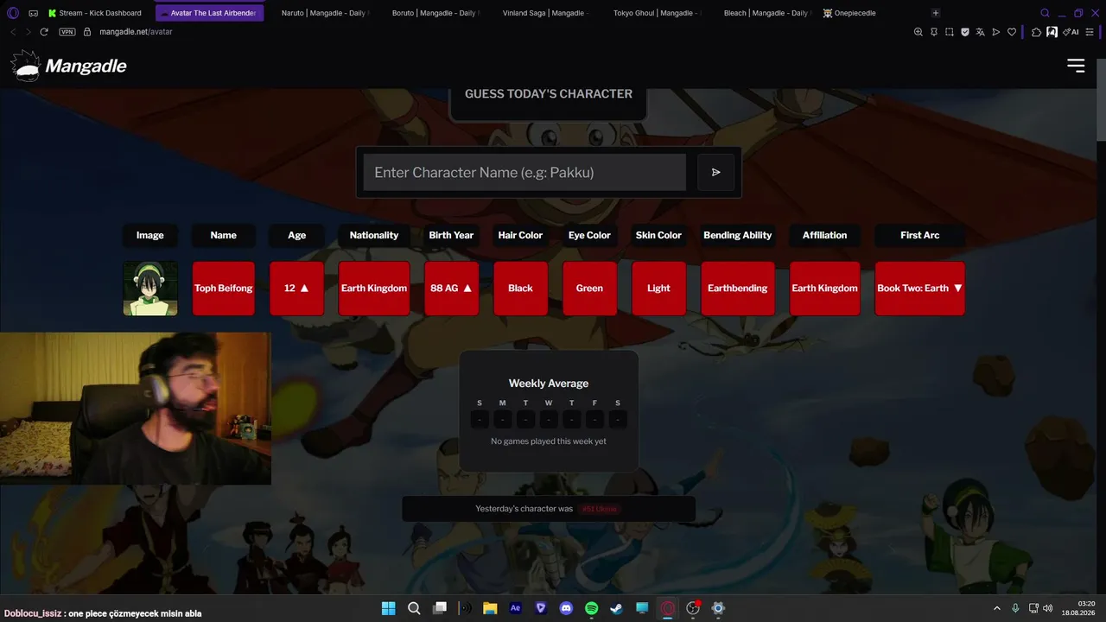
Task: Open the volume control in tray
Action: point(1047,608)
